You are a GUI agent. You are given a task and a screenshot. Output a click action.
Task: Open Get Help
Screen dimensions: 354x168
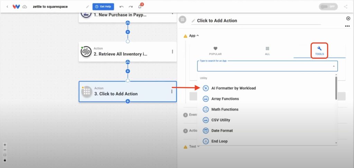[103, 7]
